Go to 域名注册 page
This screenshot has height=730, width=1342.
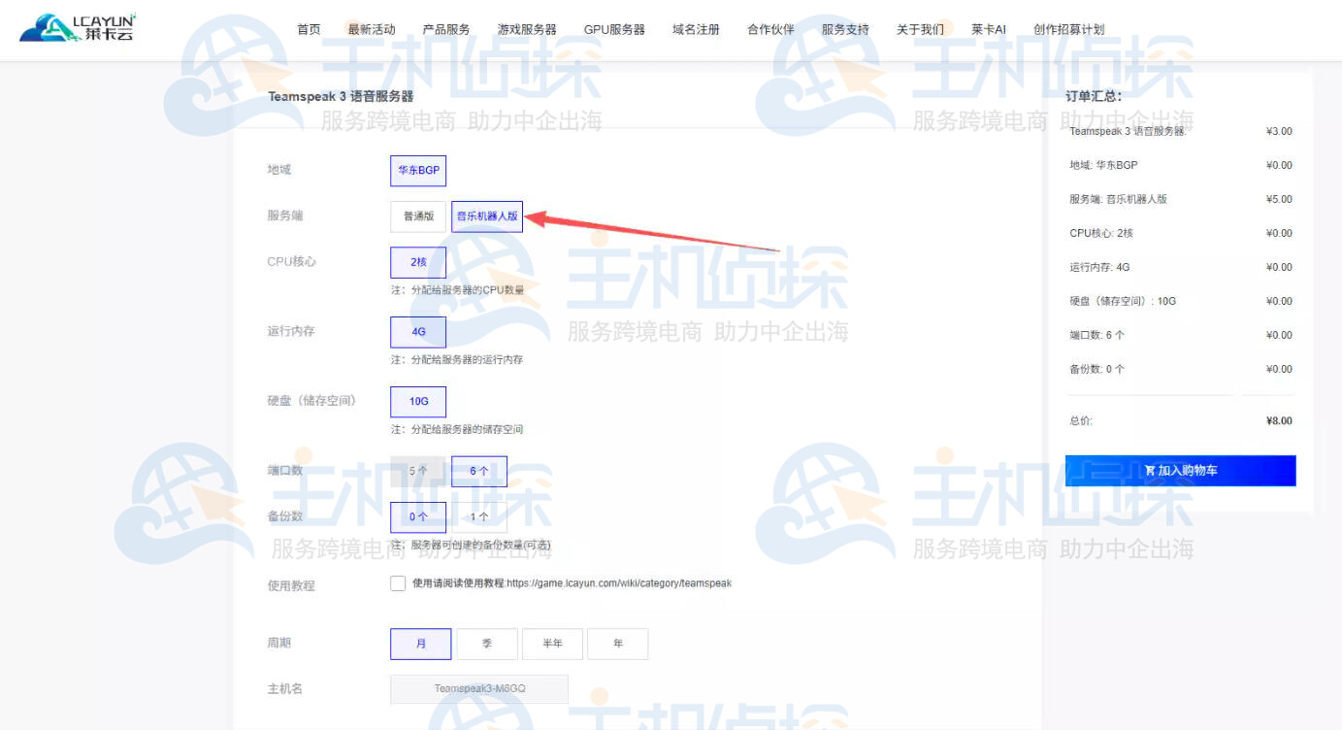pos(696,30)
